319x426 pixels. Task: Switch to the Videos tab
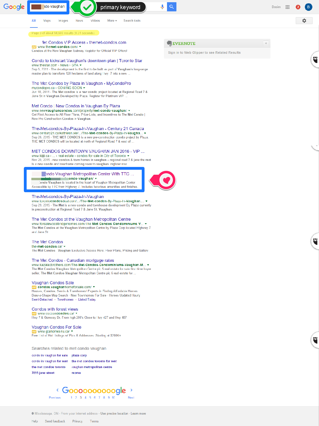tap(95, 21)
